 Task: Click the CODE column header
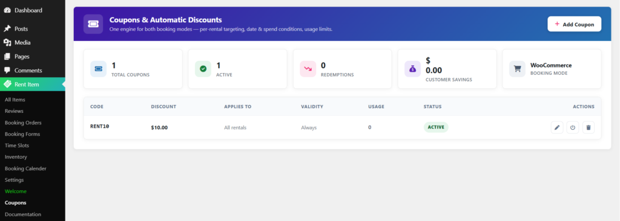click(x=97, y=106)
